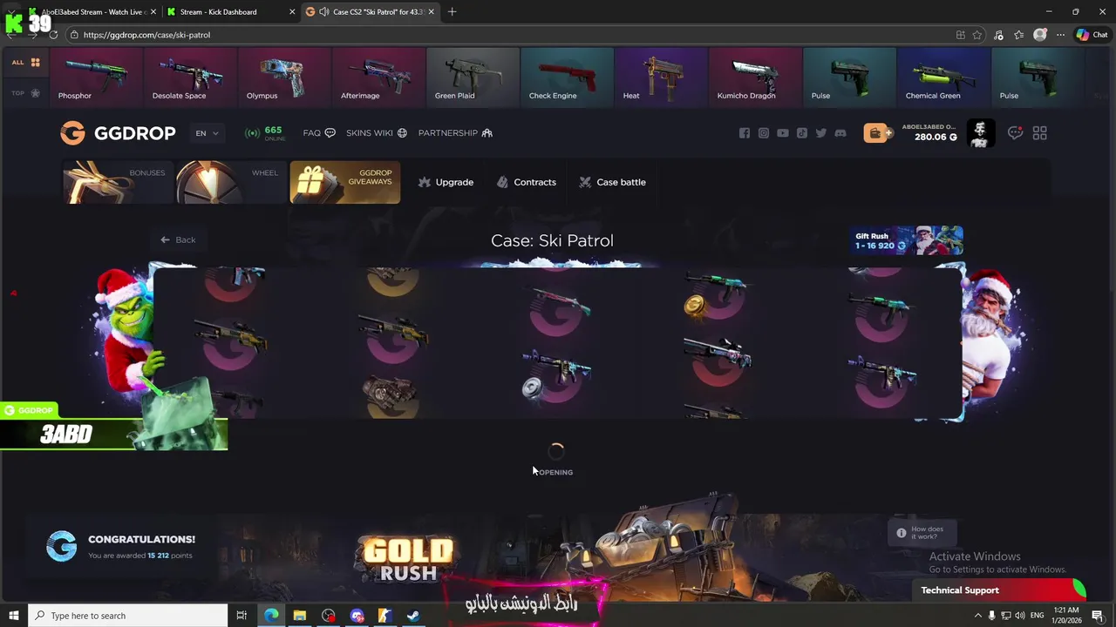The image size is (1116, 627).
Task: Add this page to favorites star
Action: point(977,35)
